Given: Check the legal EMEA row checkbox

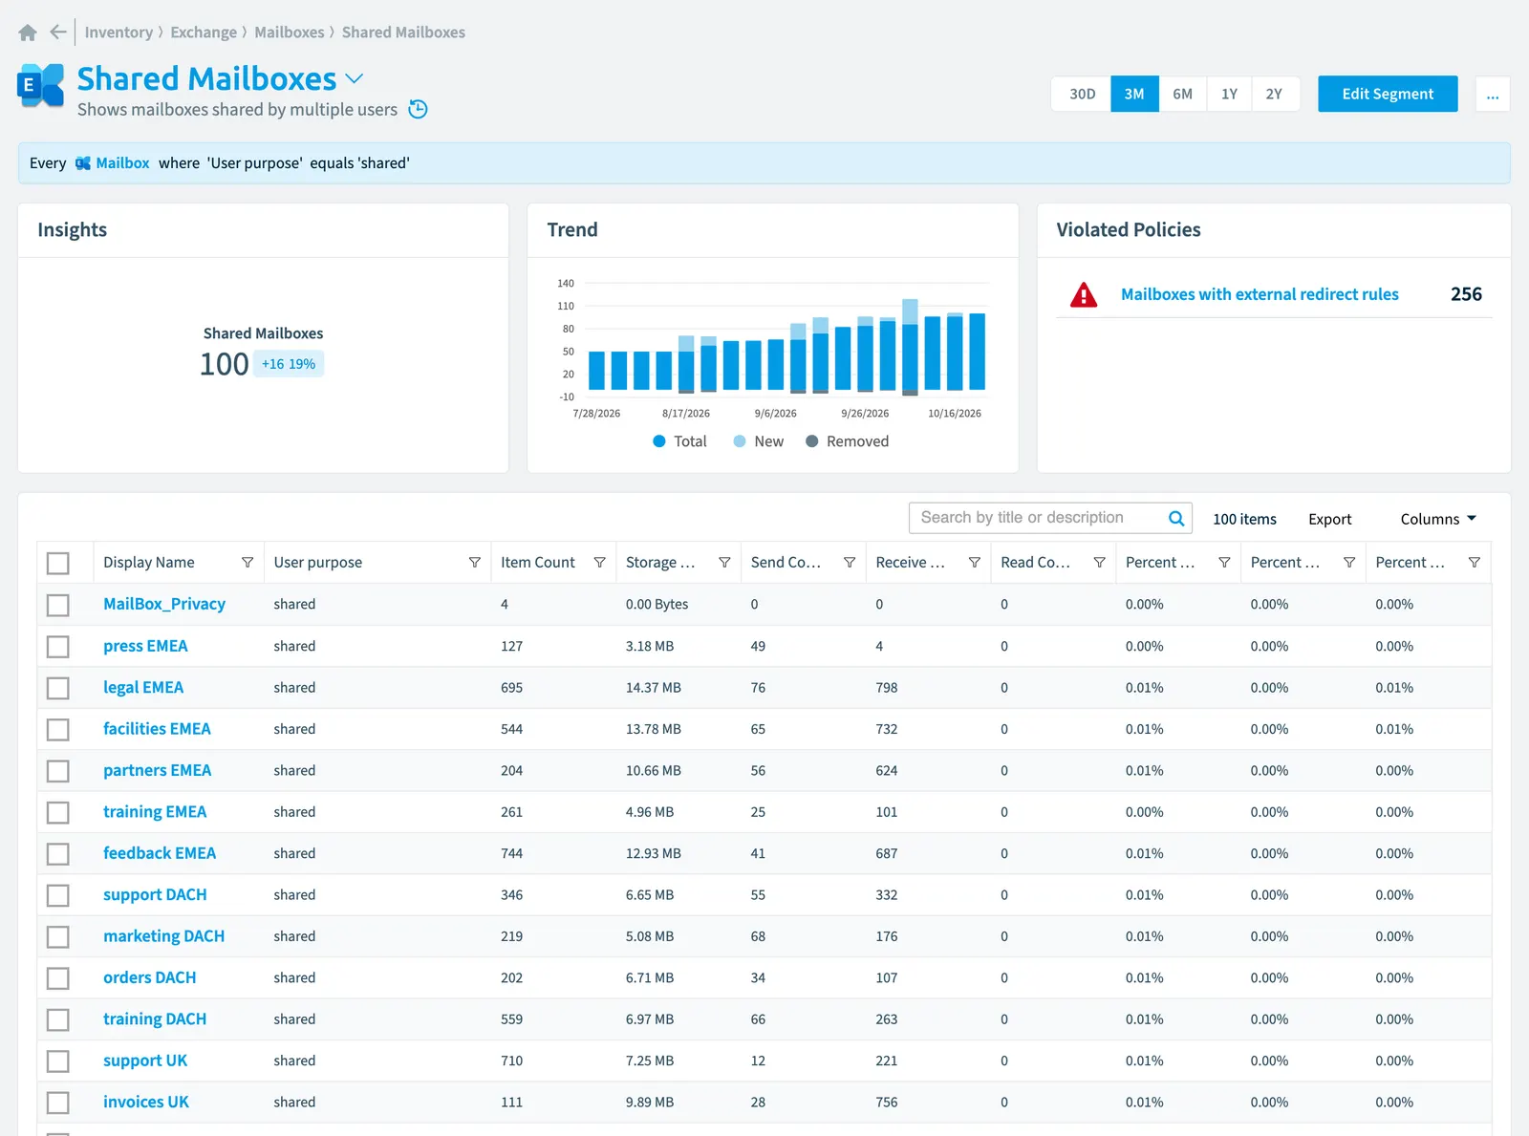Looking at the screenshot, I should coord(58,688).
